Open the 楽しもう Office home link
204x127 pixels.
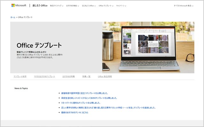pos(40,6)
